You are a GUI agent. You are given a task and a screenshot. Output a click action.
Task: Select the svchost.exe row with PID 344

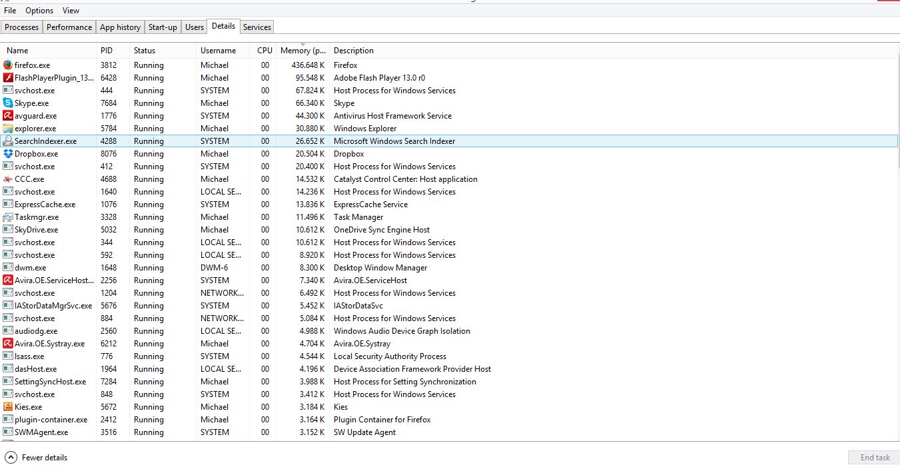pos(450,242)
